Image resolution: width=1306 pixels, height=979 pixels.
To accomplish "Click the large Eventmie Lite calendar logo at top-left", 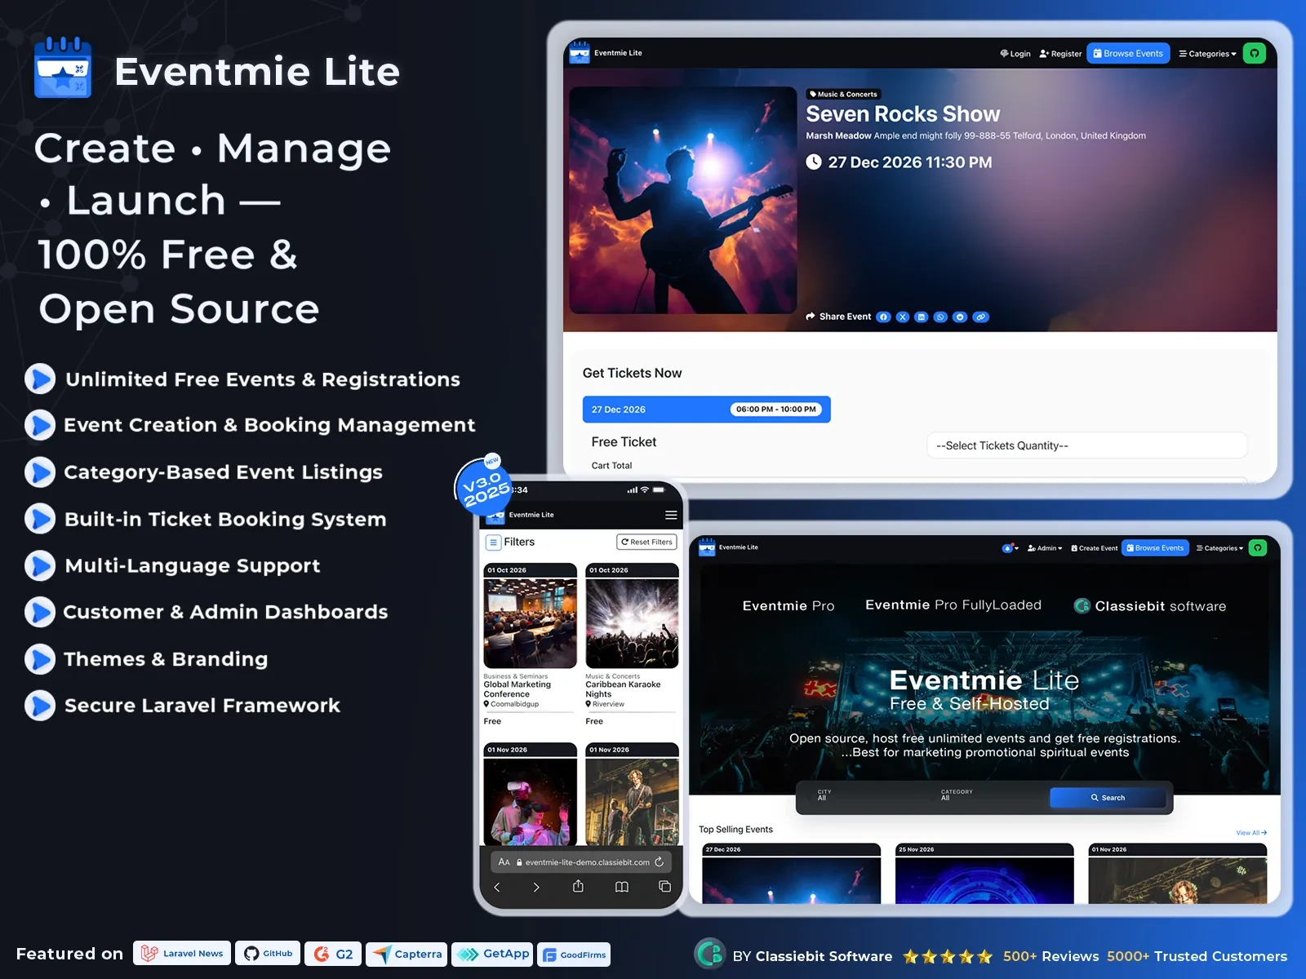I will pos(63,68).
